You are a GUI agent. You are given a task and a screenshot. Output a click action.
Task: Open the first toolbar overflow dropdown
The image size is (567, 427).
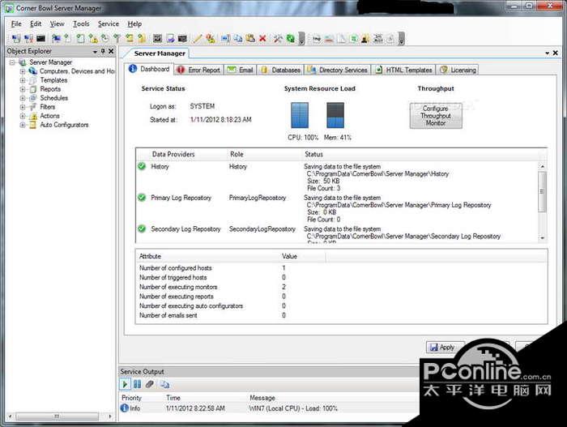[302, 39]
